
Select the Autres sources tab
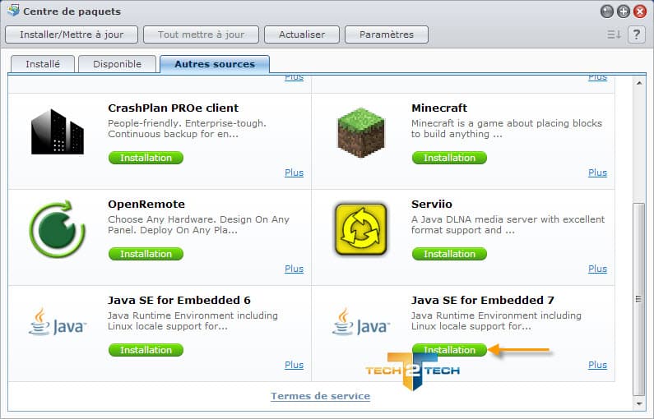pos(215,64)
